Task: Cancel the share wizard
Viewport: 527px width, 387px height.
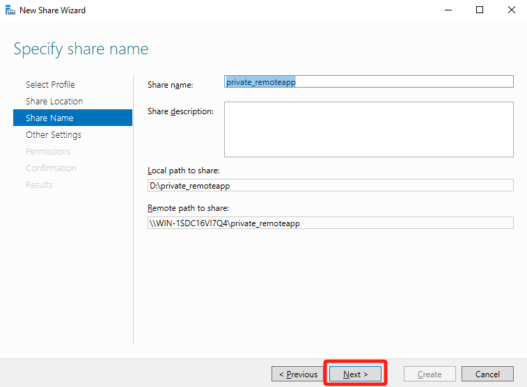Action: pyautogui.click(x=487, y=374)
